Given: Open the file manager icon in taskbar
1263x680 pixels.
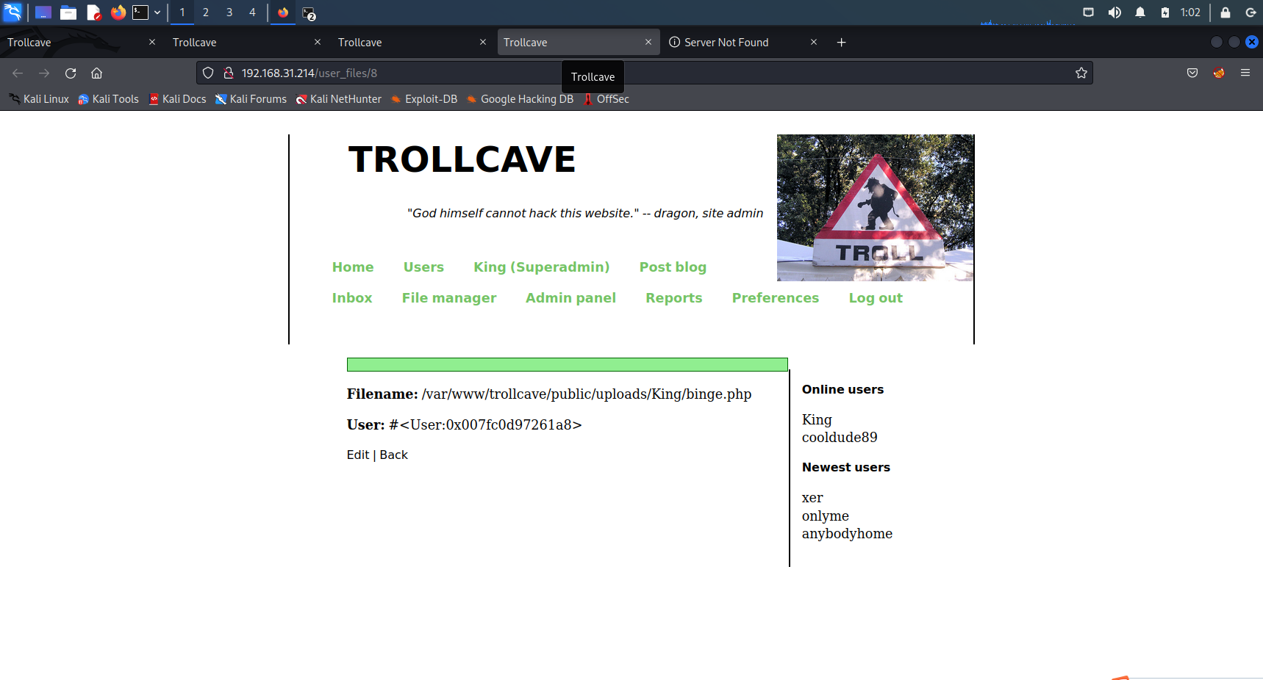Looking at the screenshot, I should 68,12.
